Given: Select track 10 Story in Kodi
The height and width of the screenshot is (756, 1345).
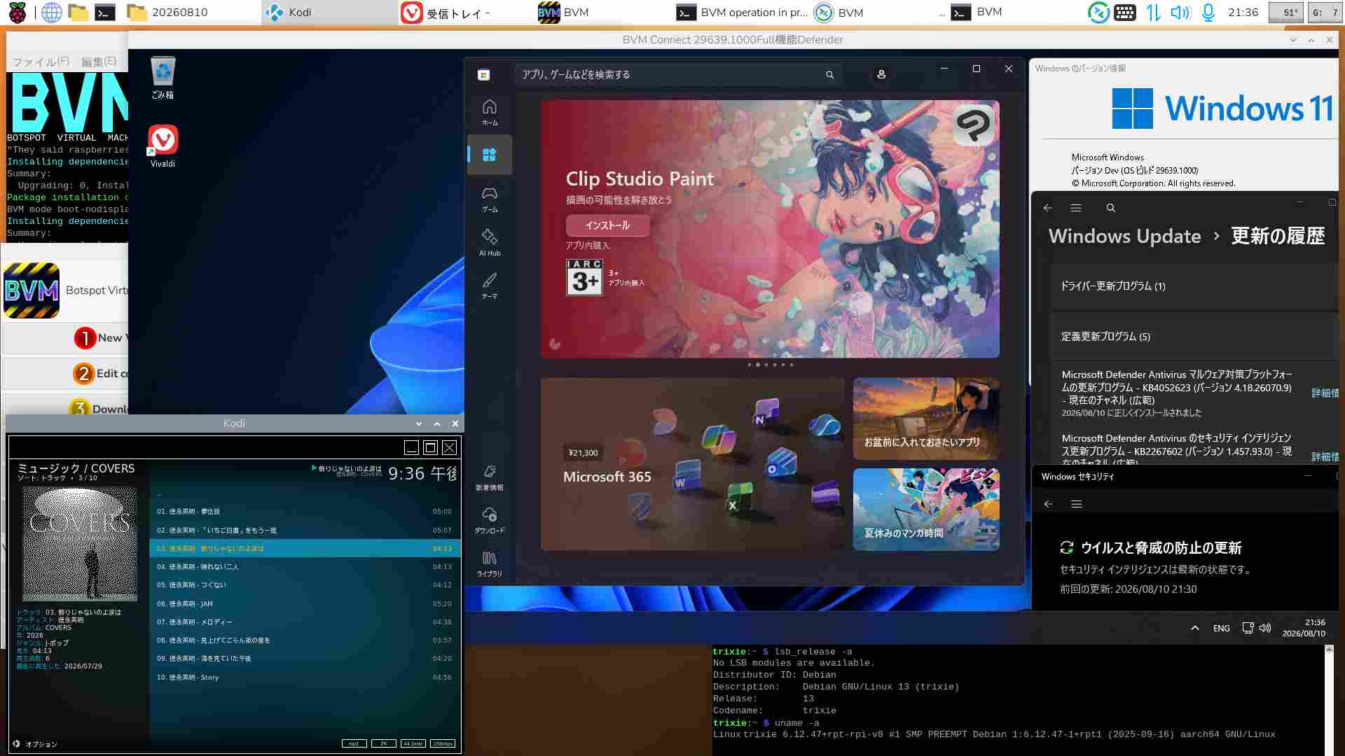Looking at the screenshot, I should pos(304,677).
